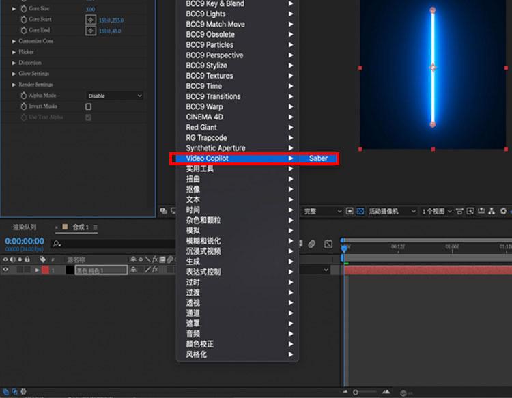The image size is (512, 398).
Task: Click always preview this view icon
Action: pyautogui.click(x=164, y=211)
